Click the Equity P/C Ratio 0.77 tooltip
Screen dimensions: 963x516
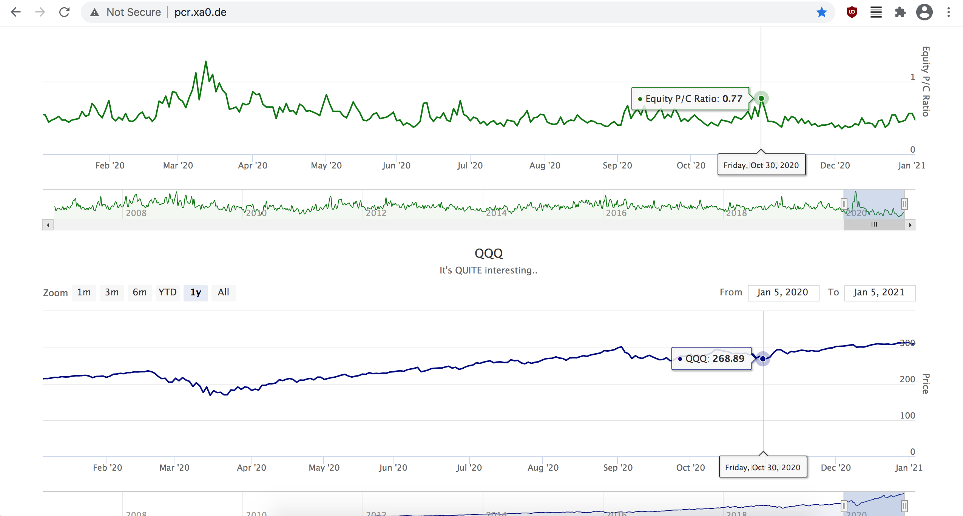690,99
